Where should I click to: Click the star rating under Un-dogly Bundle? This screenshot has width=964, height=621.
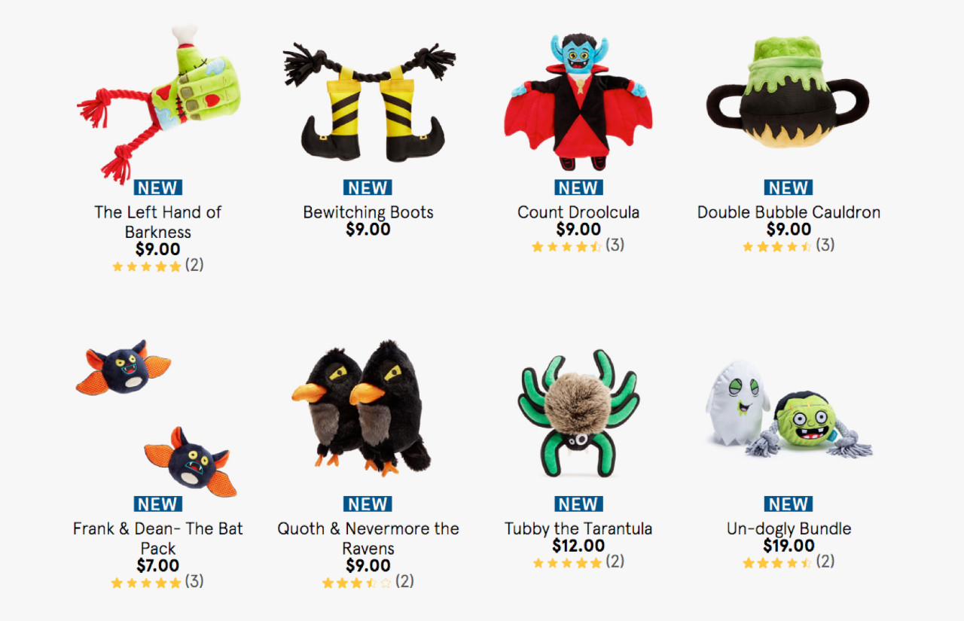tap(789, 562)
